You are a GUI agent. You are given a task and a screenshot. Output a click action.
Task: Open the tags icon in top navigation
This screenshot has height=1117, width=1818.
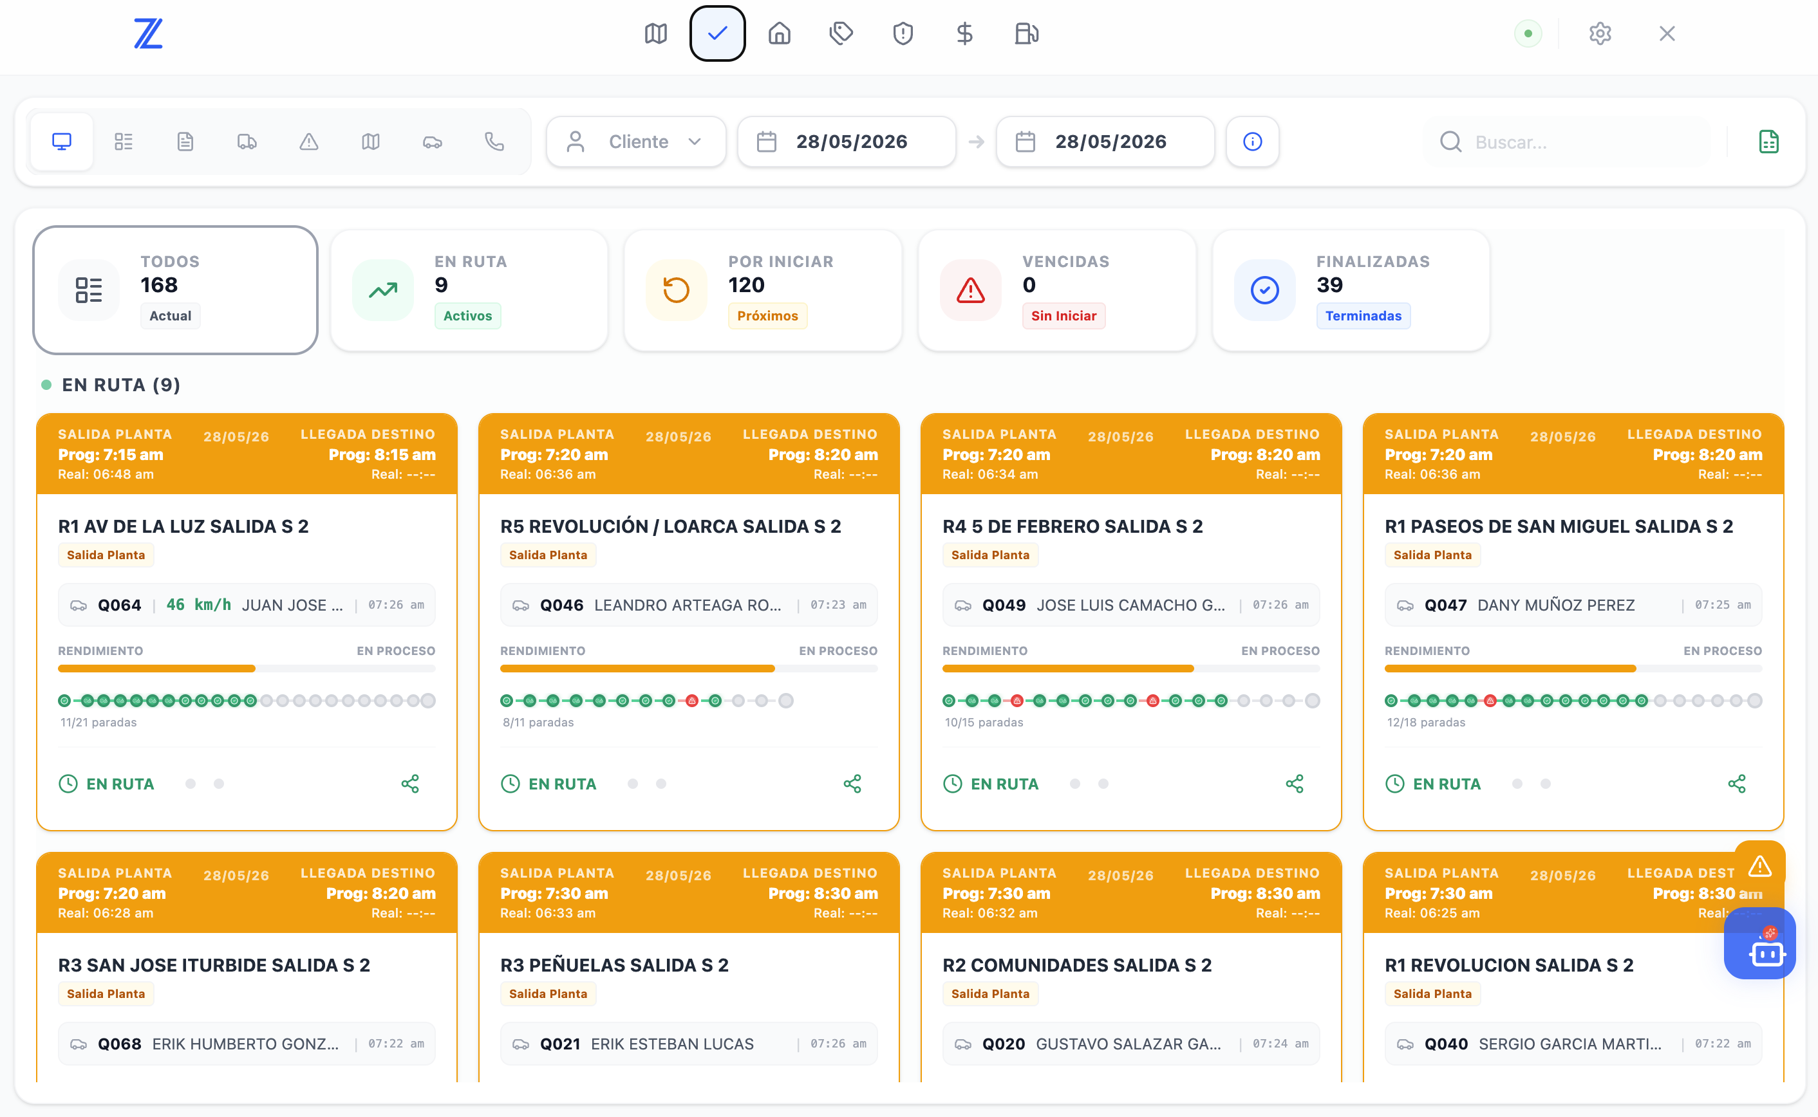pyautogui.click(x=841, y=33)
